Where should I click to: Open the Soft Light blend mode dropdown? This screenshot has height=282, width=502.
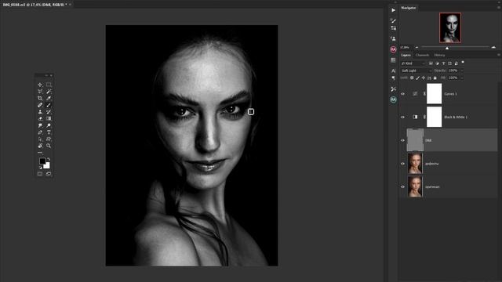pyautogui.click(x=417, y=70)
